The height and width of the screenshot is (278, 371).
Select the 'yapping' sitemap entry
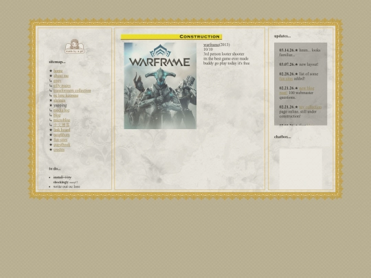(x=60, y=105)
